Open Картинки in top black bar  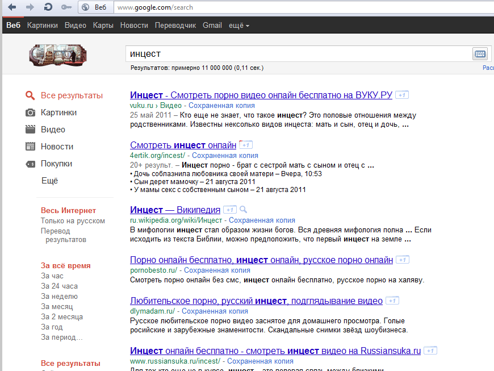click(42, 25)
